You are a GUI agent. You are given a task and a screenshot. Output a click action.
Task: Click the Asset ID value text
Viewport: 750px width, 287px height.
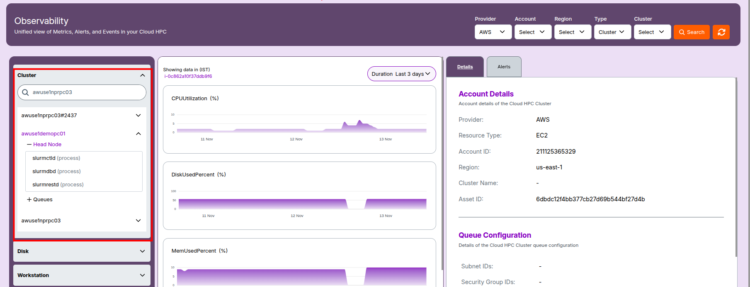tap(590, 199)
